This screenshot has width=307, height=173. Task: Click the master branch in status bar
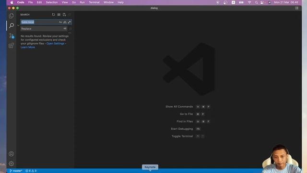click(x=16, y=171)
